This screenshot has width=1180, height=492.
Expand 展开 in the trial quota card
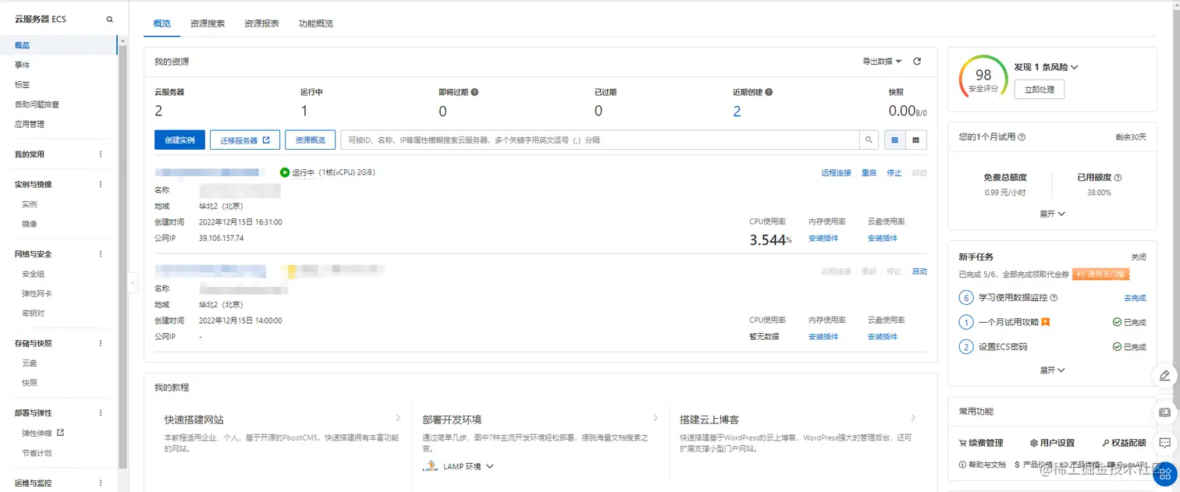point(1052,214)
